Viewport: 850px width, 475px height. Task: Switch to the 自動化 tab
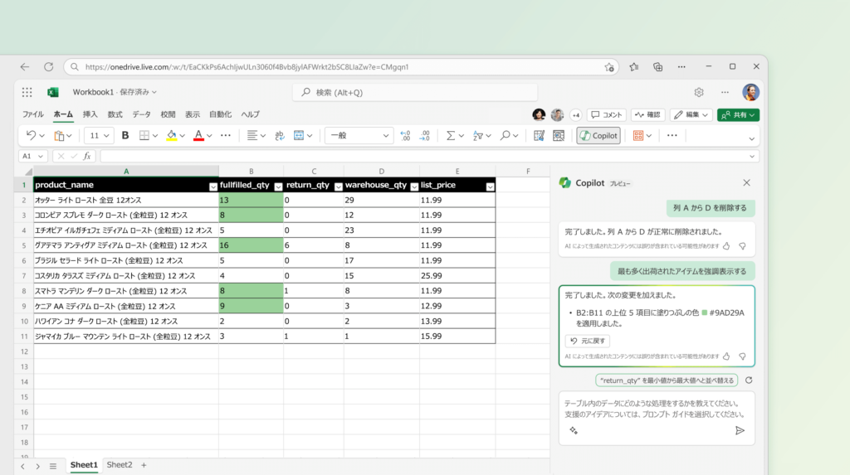coord(220,114)
